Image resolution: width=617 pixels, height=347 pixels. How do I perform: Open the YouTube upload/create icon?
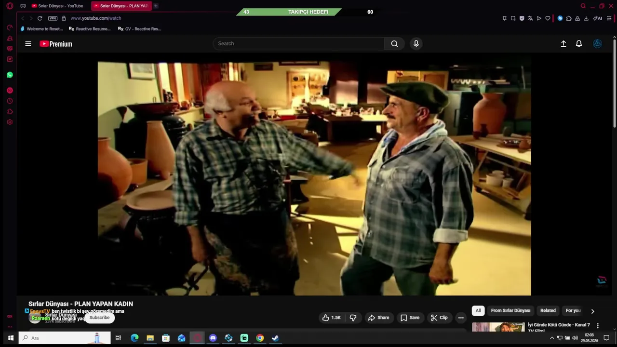563,44
